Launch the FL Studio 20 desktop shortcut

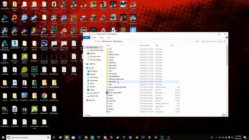34,31
